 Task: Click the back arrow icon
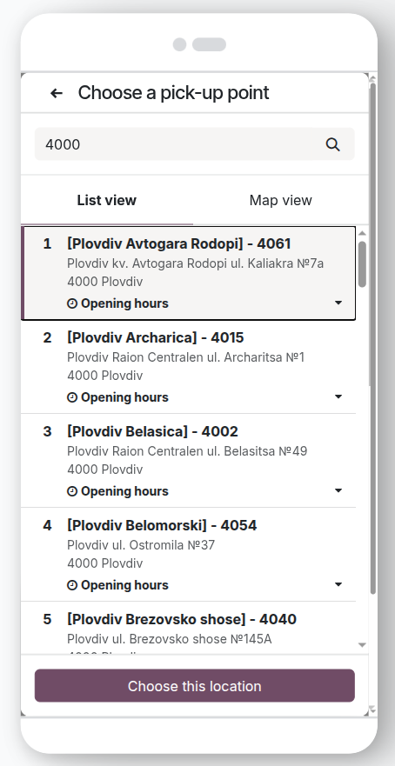[x=57, y=93]
